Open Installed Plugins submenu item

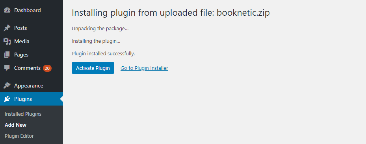tap(23, 114)
